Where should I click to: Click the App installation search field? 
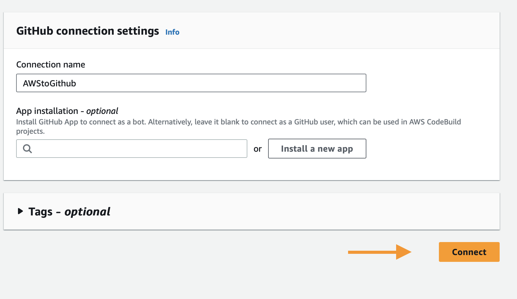(x=132, y=149)
